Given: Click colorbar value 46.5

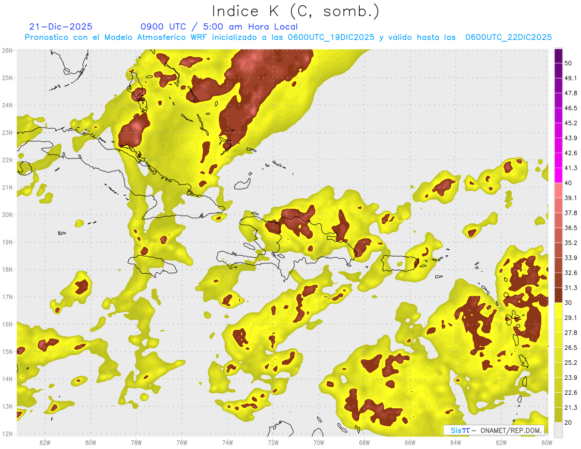Looking at the screenshot, I should click(570, 108).
